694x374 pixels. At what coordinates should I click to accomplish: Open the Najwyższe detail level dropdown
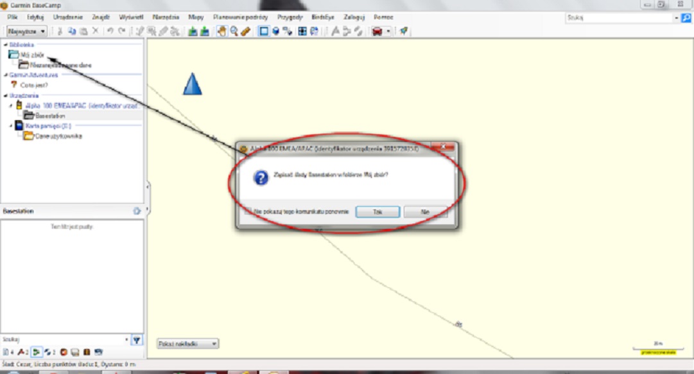point(26,31)
